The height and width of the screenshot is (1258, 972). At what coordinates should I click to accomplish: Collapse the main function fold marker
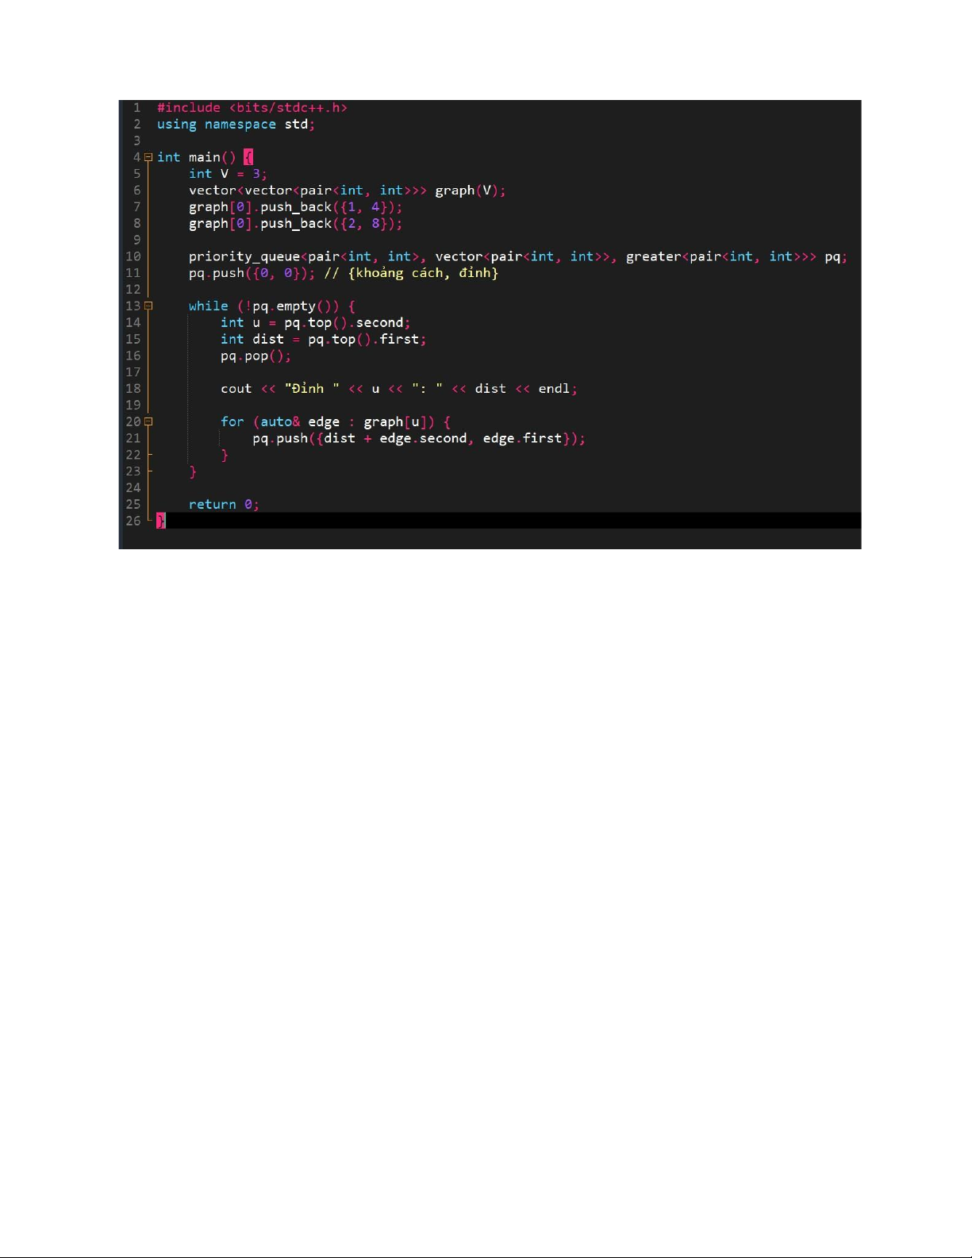click(148, 157)
